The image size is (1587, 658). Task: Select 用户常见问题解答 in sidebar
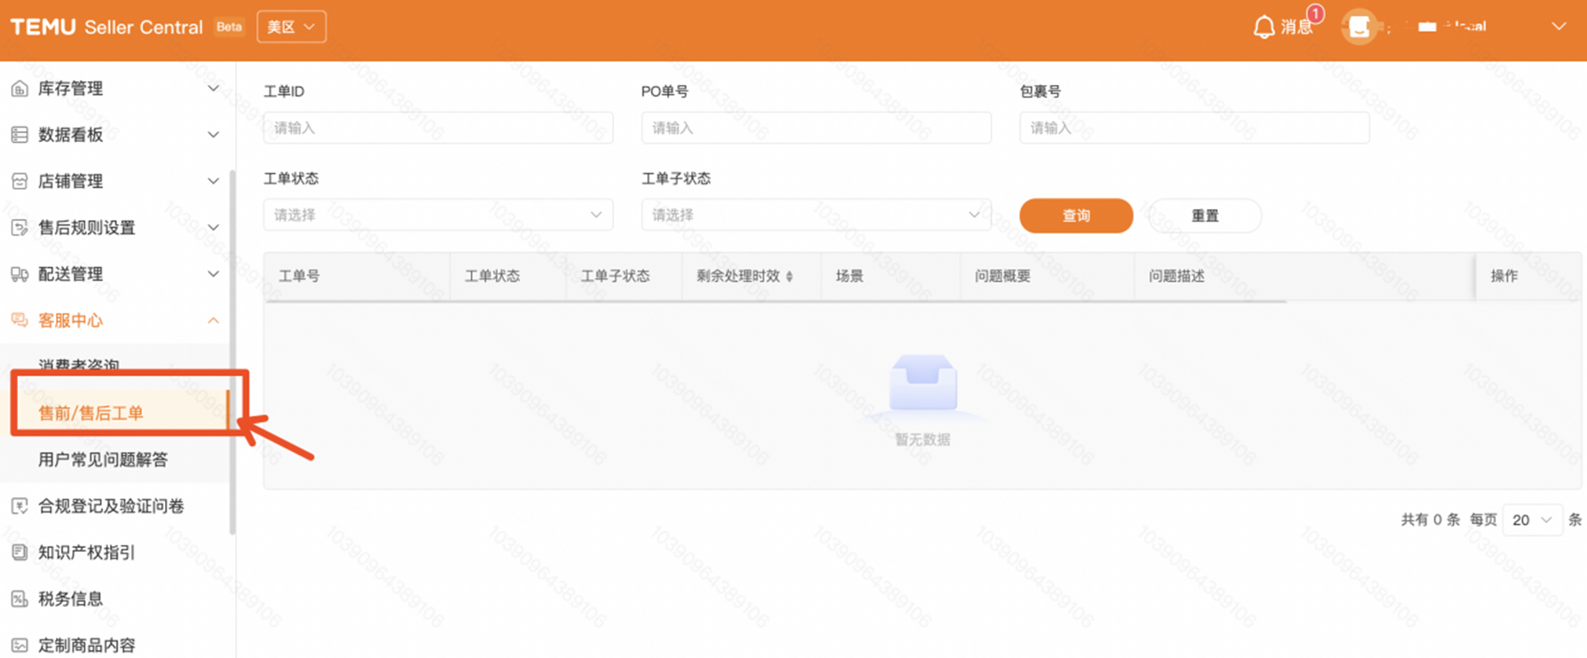pos(103,460)
